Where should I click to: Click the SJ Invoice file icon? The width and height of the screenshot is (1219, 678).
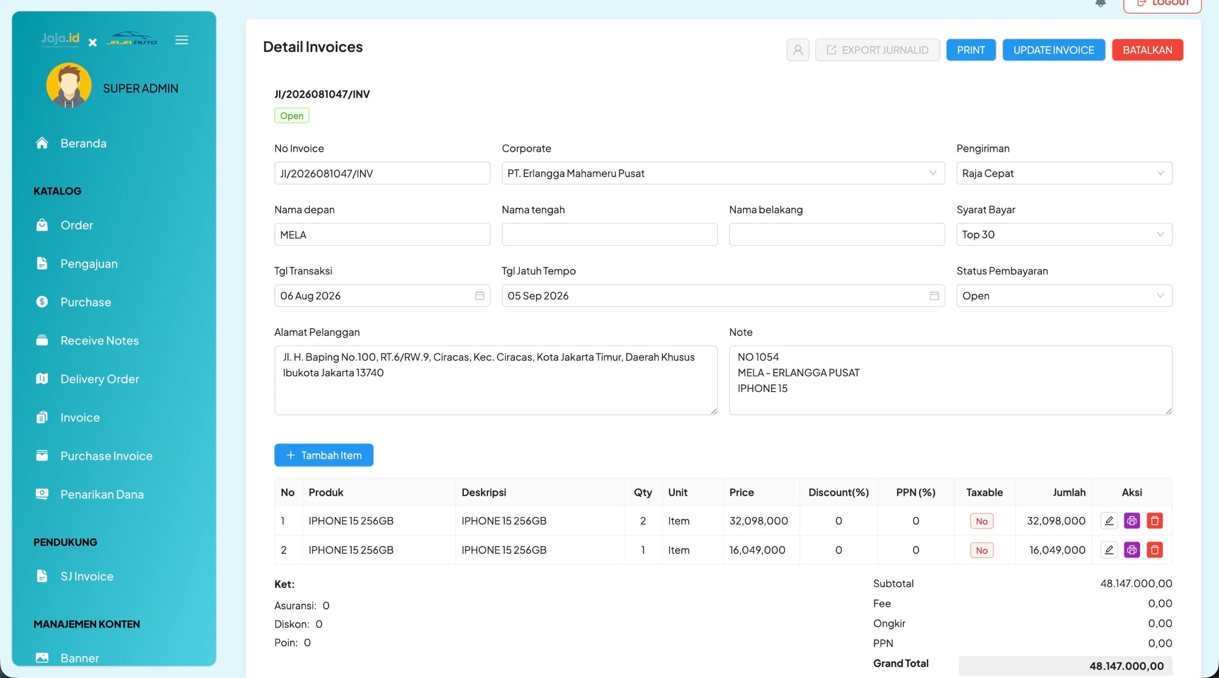(x=42, y=576)
